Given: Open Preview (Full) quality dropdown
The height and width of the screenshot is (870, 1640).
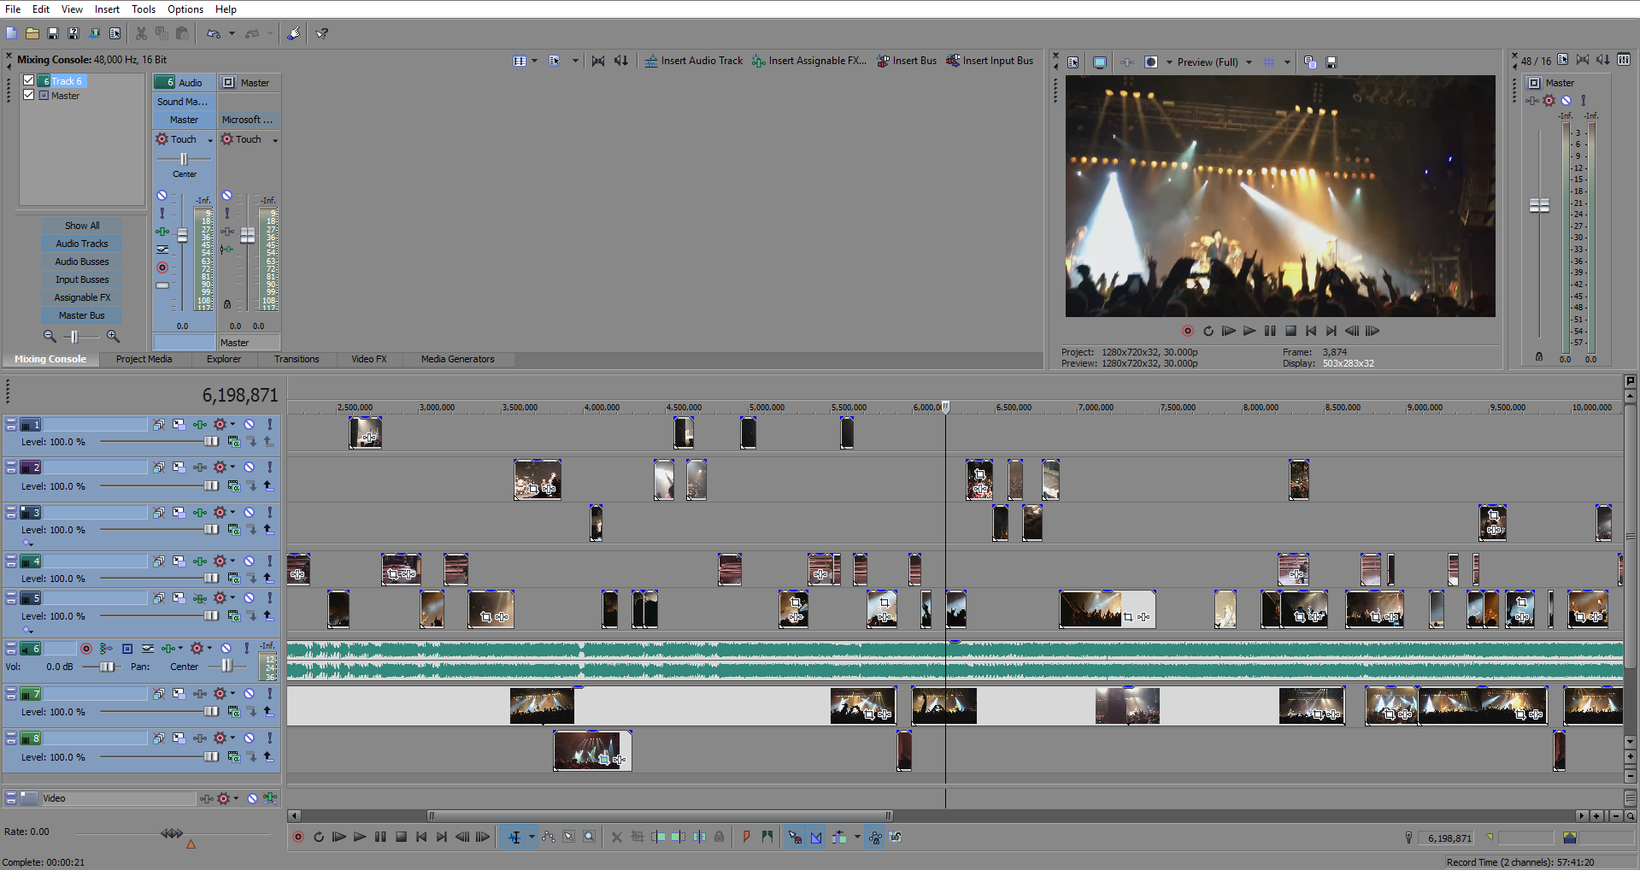Looking at the screenshot, I should click(x=1249, y=62).
